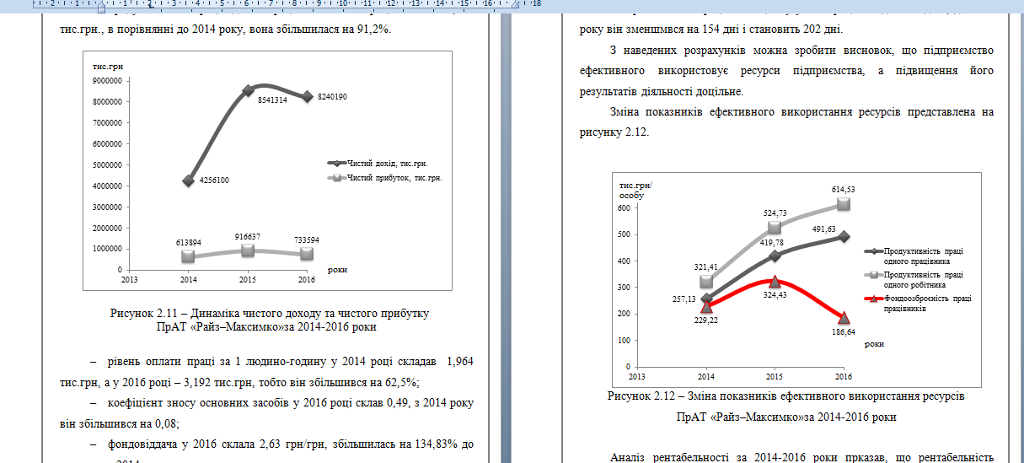1024x463 pixels.
Task: Select the 'Чистий дохід, тис.грн.' legend entry
Action: tap(384, 163)
